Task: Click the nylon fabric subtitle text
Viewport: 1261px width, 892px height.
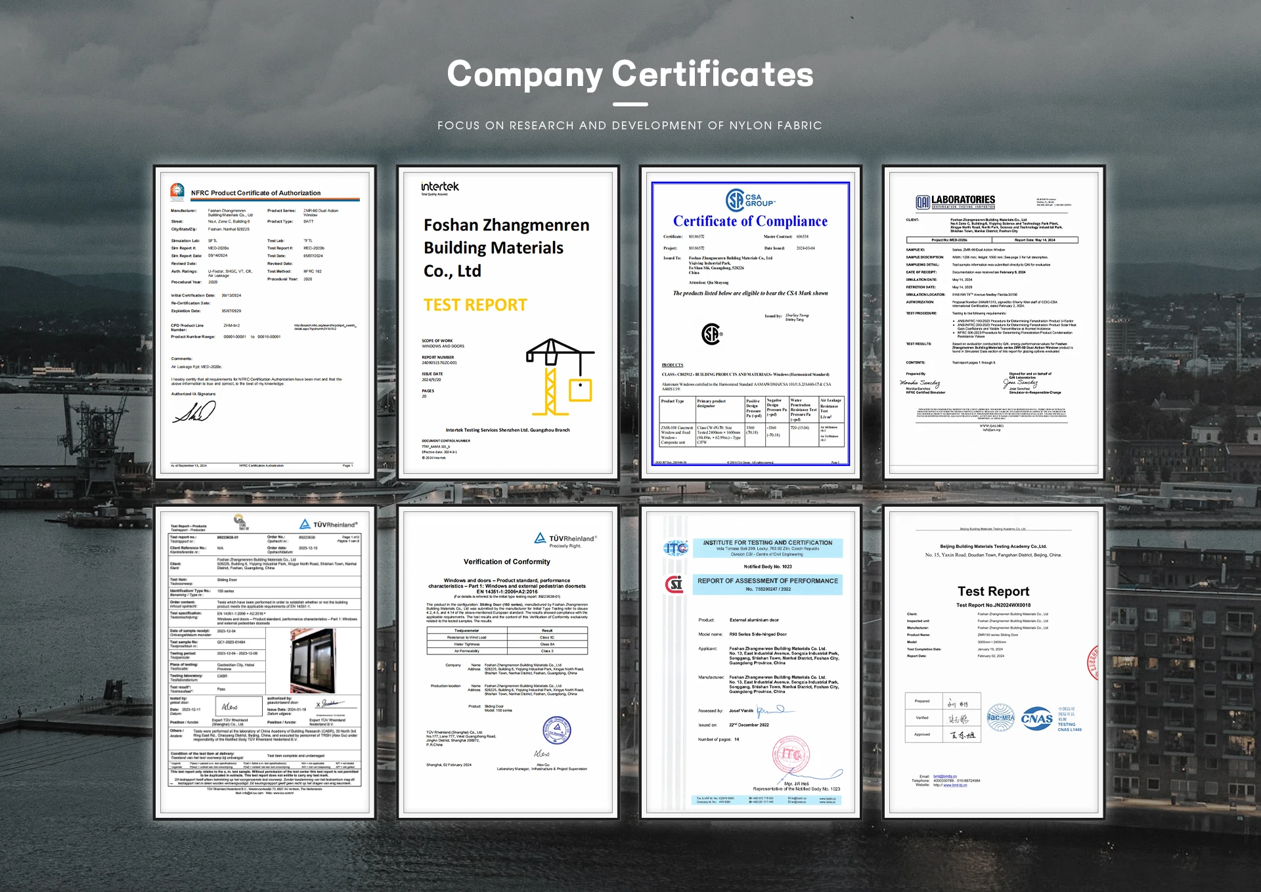Action: click(x=630, y=125)
